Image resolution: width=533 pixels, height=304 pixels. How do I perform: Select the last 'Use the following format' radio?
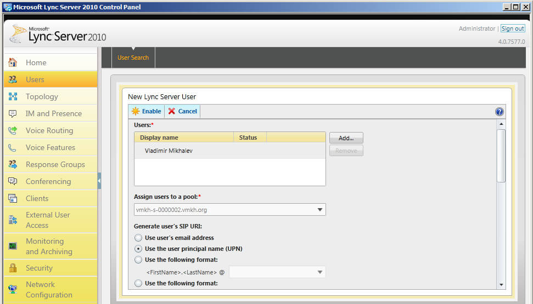pyautogui.click(x=138, y=283)
